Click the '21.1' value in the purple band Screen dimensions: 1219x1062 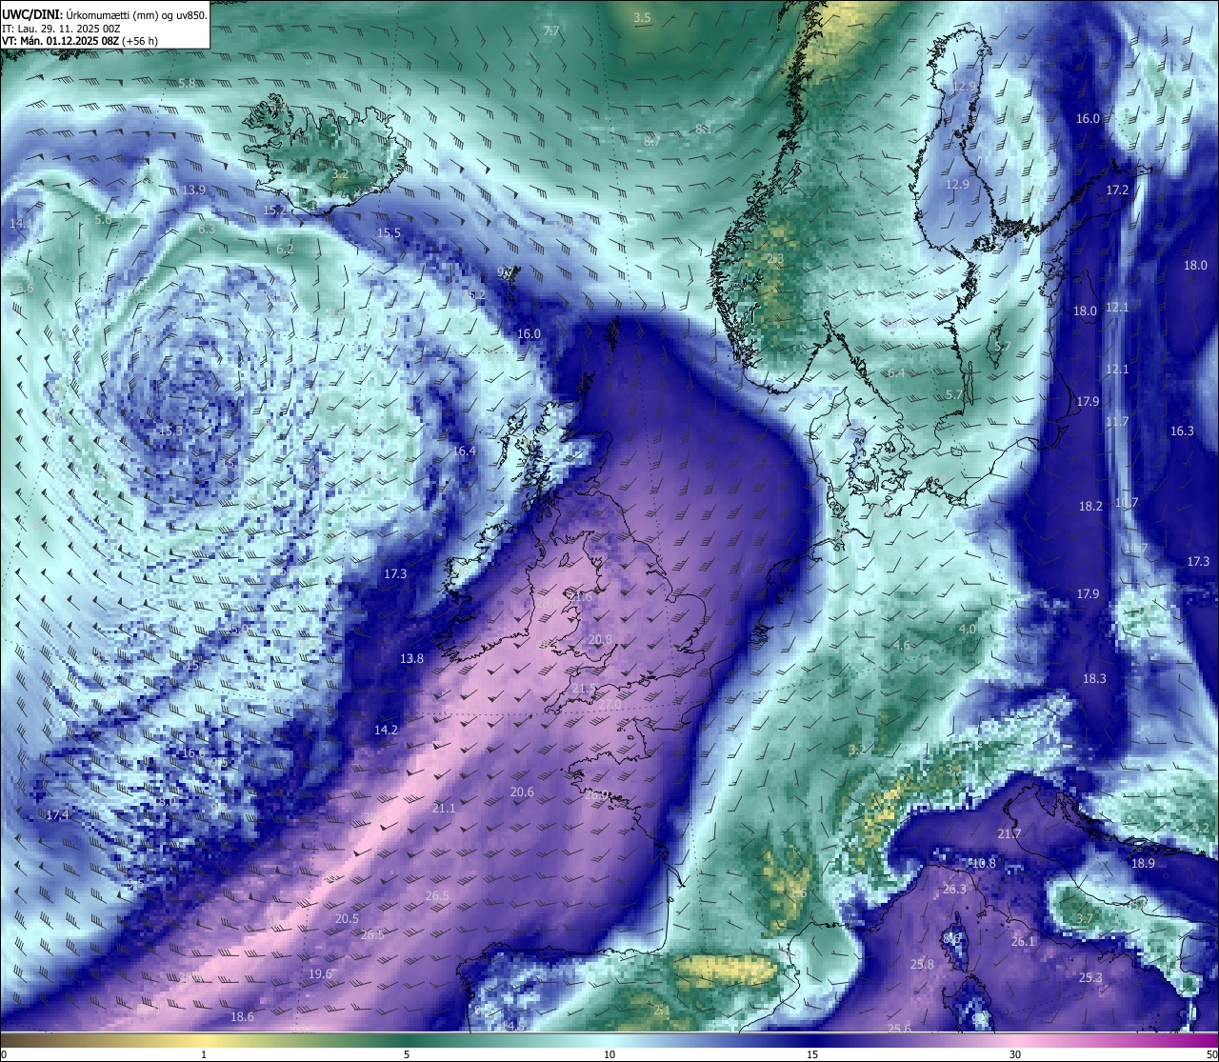tap(444, 808)
